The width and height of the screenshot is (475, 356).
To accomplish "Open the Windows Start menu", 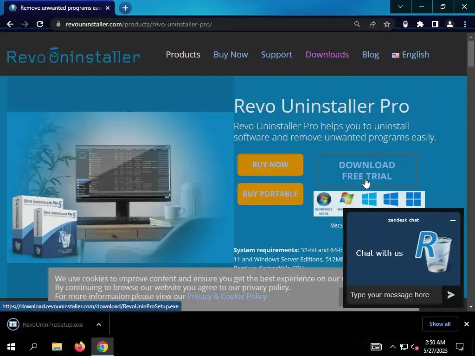I will [x=11, y=347].
